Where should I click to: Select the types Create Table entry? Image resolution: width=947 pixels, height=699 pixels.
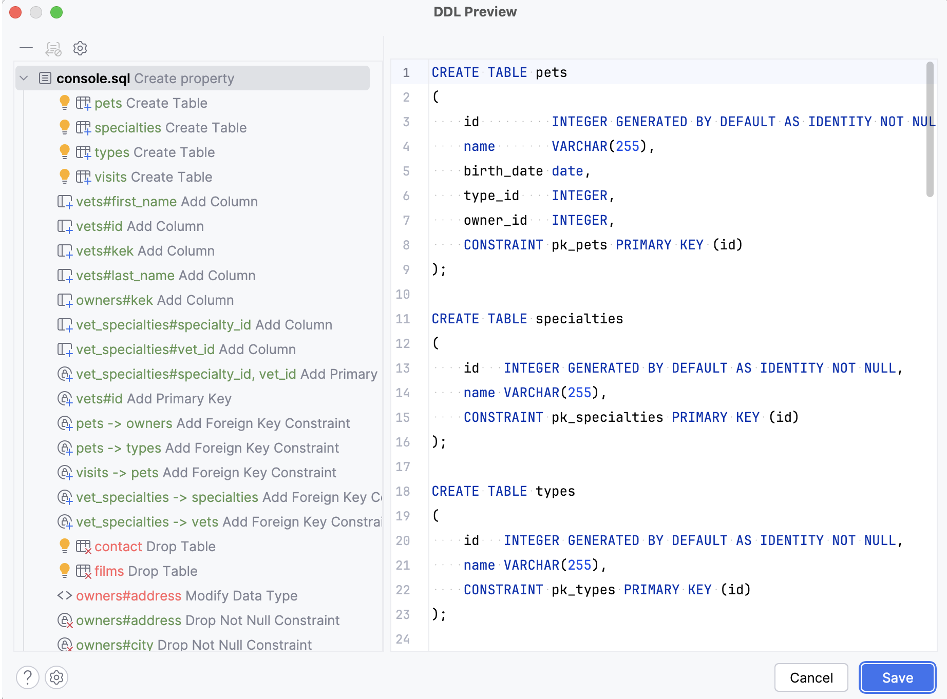[155, 152]
